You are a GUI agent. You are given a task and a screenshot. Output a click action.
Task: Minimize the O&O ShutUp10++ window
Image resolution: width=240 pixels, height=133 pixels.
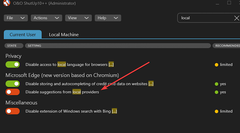coord(217,3)
